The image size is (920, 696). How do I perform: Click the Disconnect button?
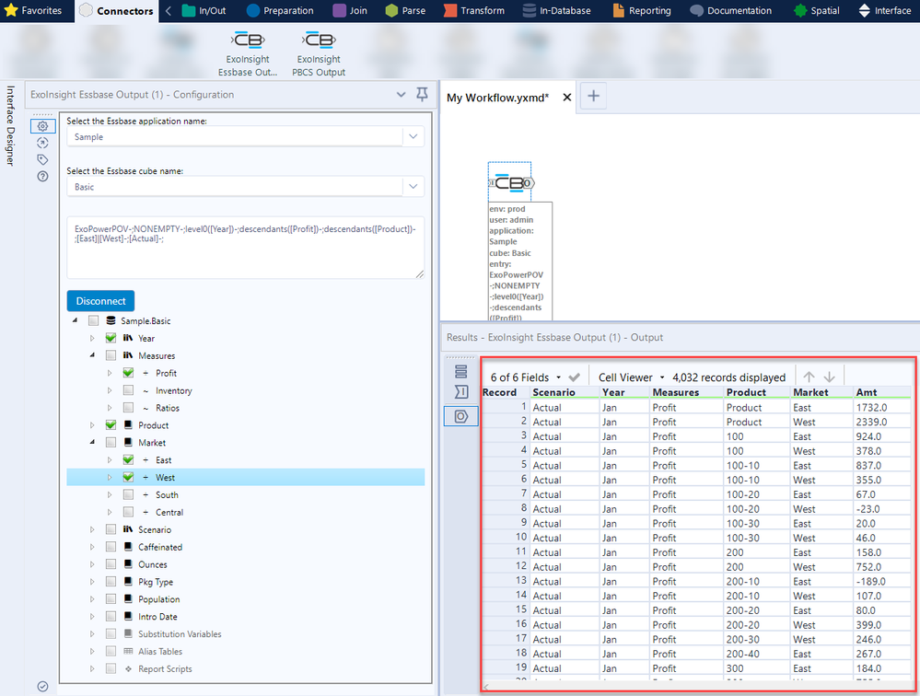(x=100, y=301)
